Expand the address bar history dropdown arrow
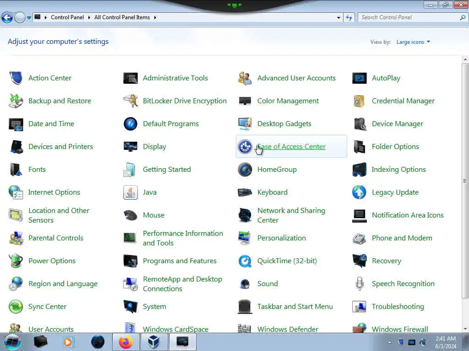This screenshot has height=351, width=469. 338,18
